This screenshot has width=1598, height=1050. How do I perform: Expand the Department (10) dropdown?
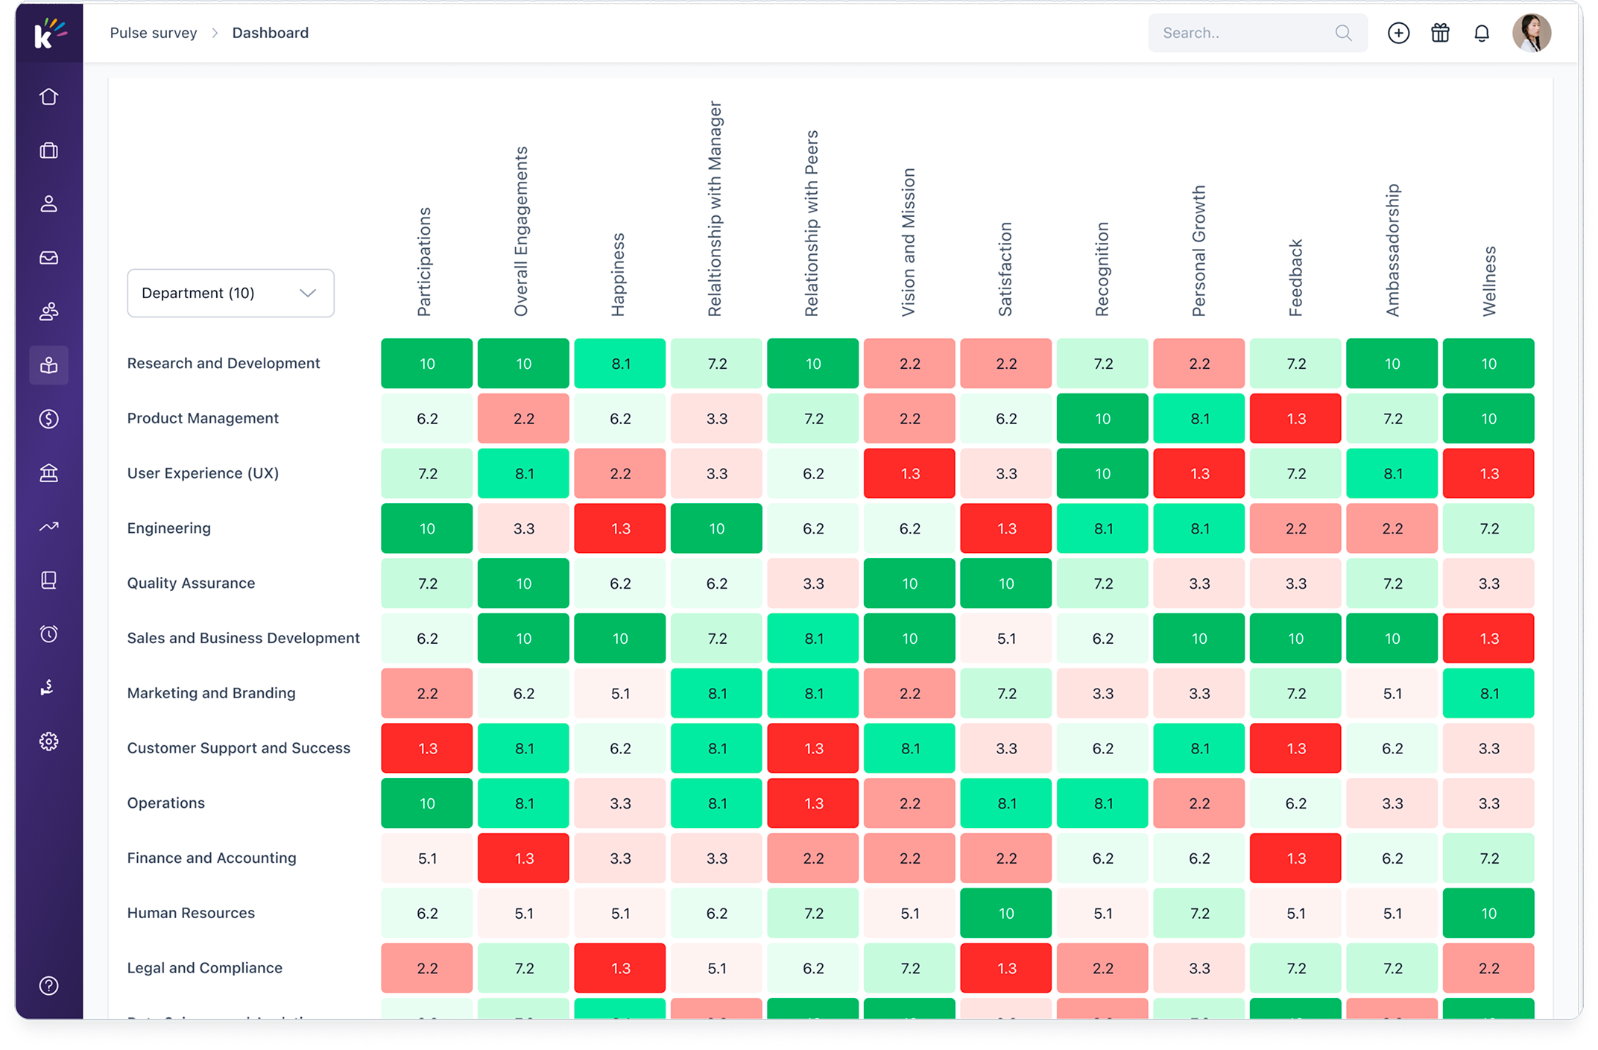click(230, 293)
